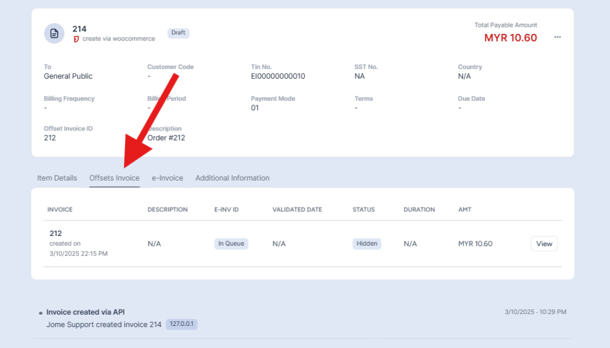610x348 pixels.
Task: Click the create via woocommerce text
Action: tap(119, 39)
